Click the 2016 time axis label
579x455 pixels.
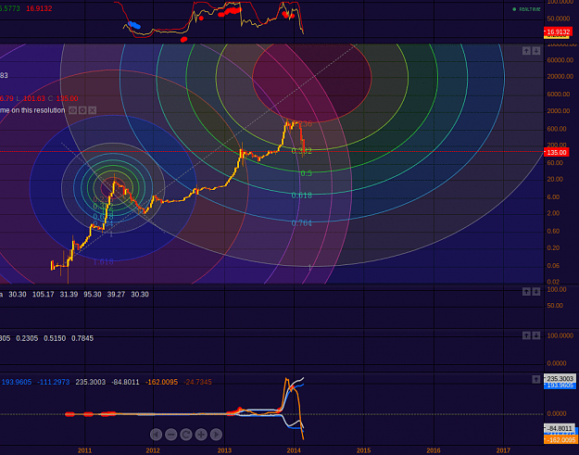pyautogui.click(x=434, y=450)
